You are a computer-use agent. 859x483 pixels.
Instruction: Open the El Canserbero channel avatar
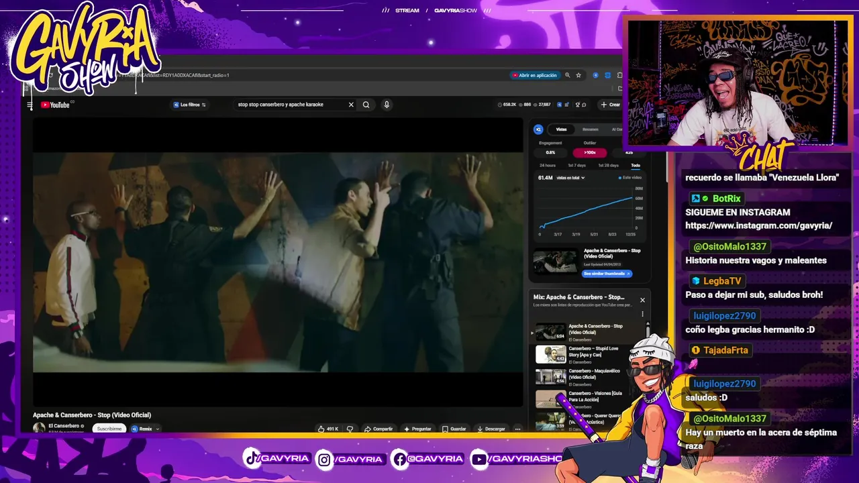pyautogui.click(x=39, y=427)
